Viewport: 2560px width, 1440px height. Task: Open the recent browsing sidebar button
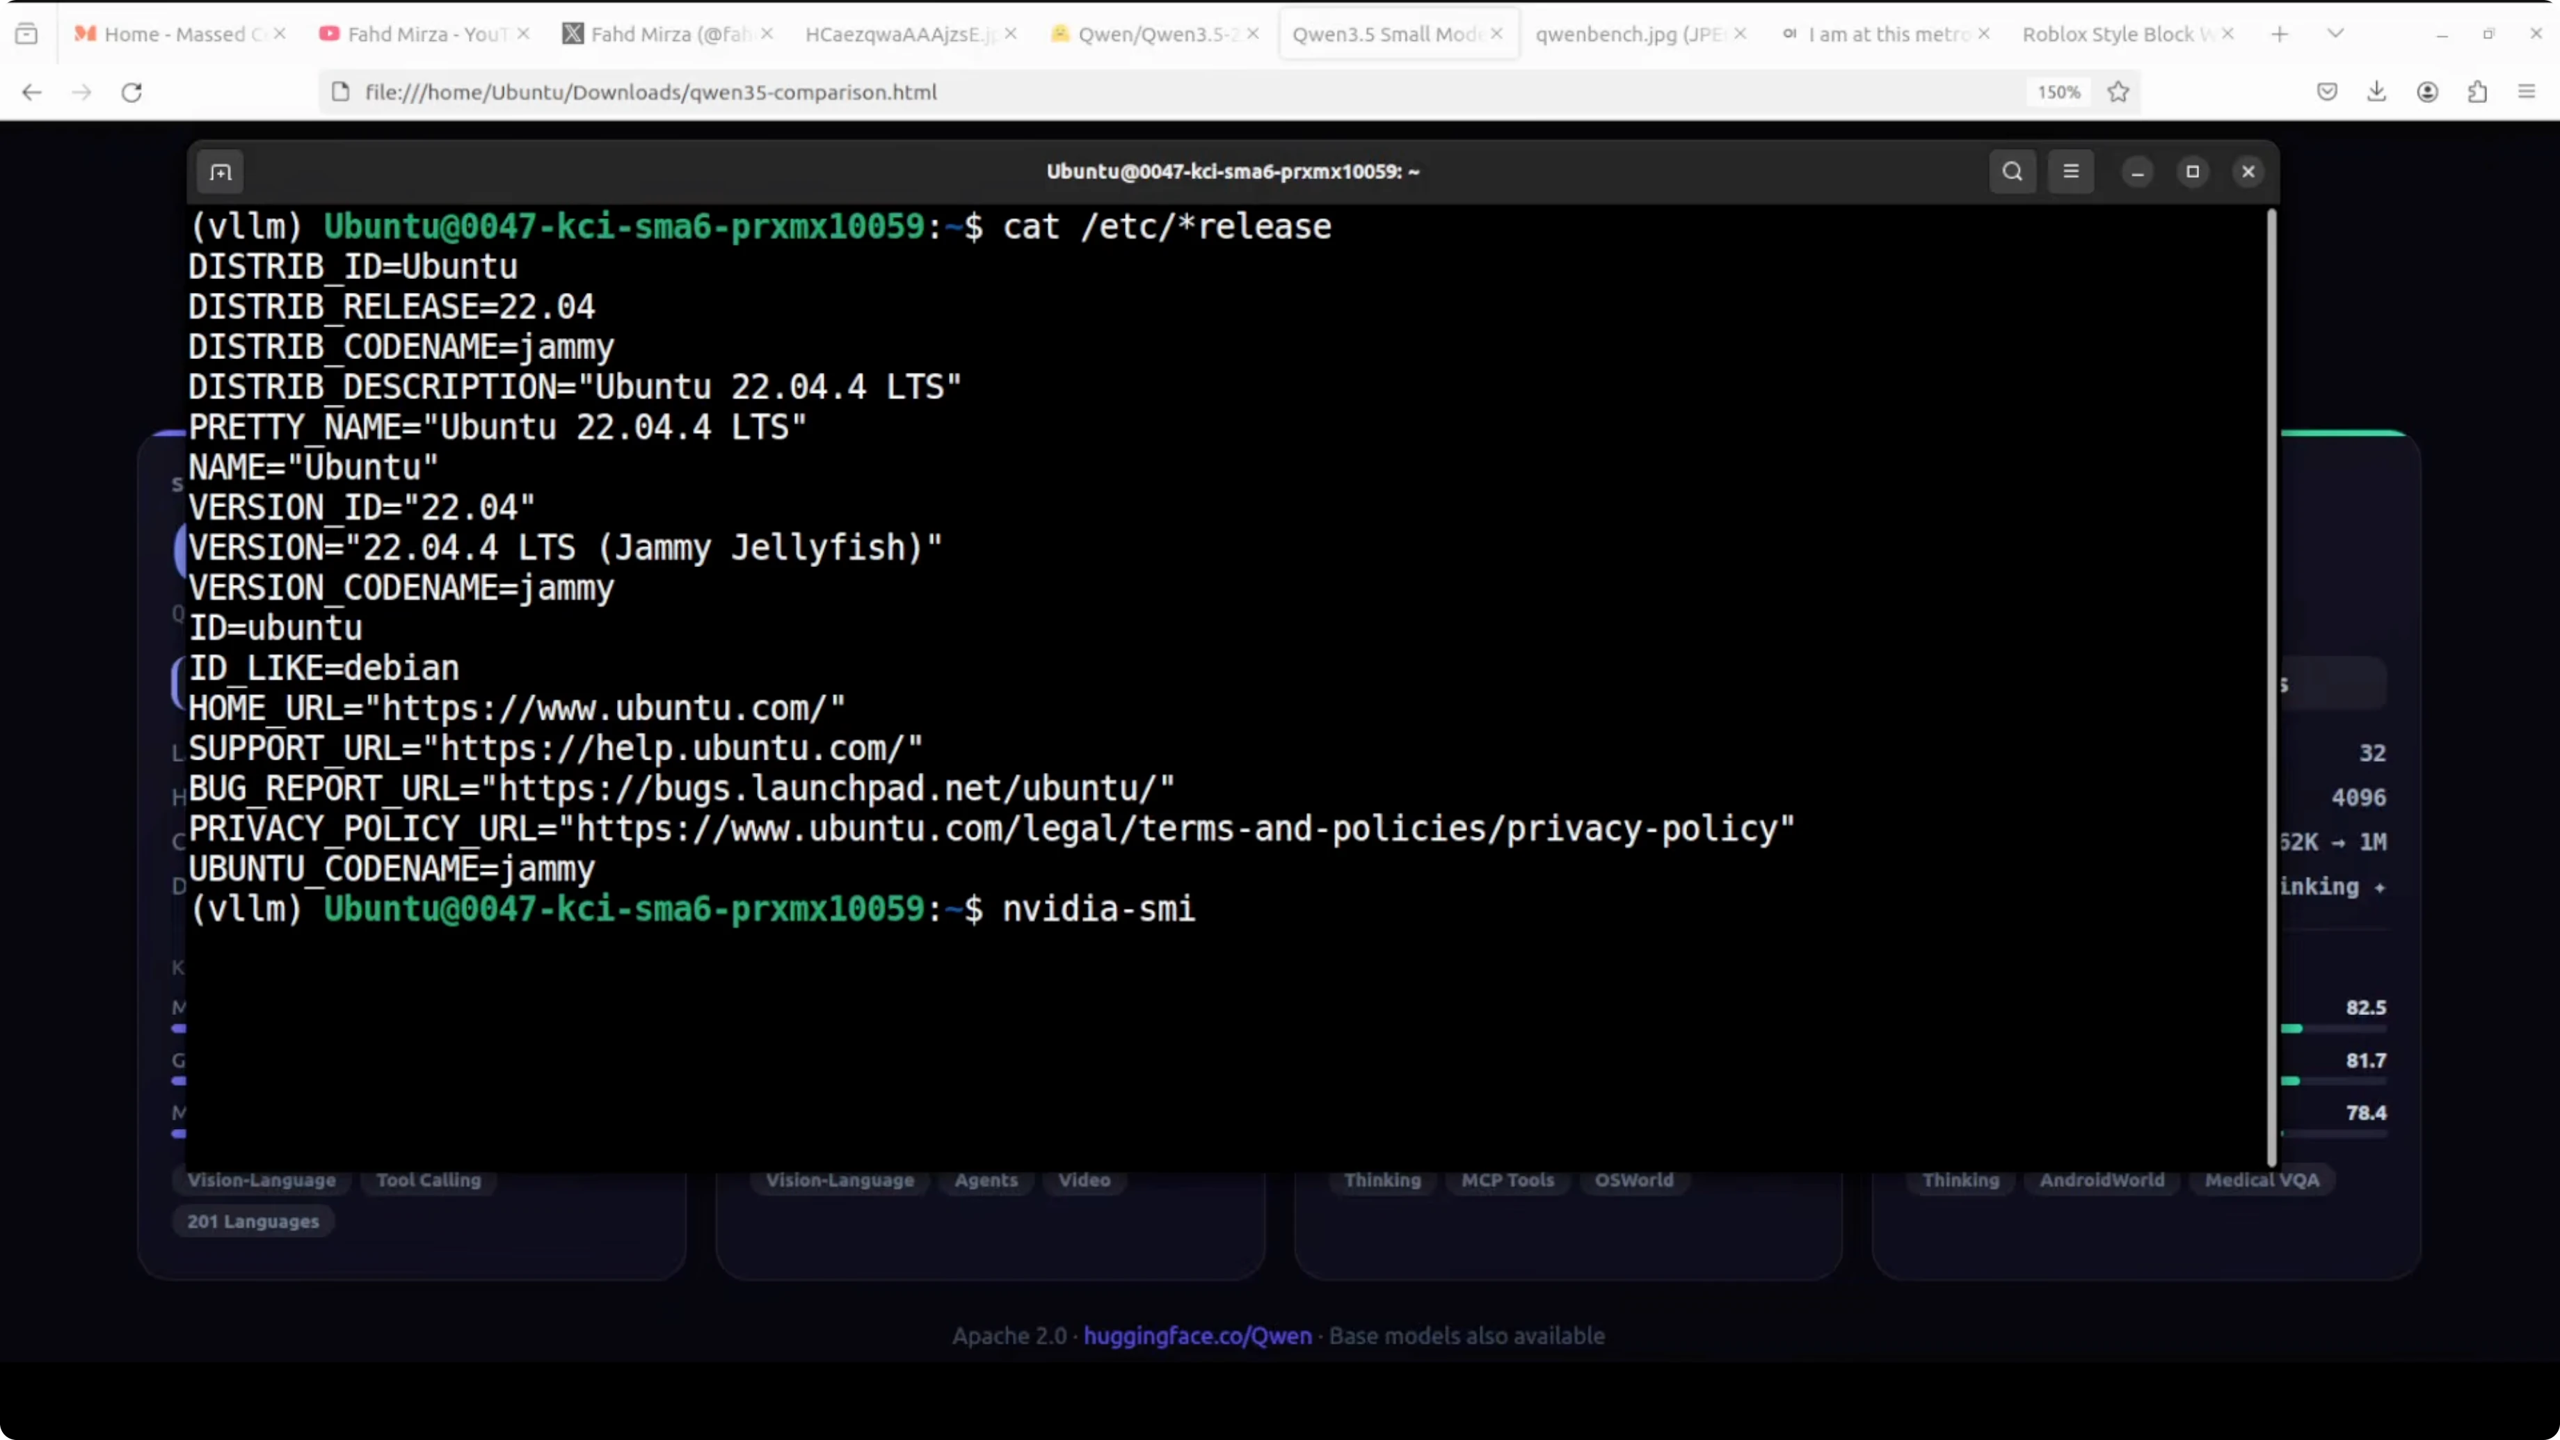[27, 34]
